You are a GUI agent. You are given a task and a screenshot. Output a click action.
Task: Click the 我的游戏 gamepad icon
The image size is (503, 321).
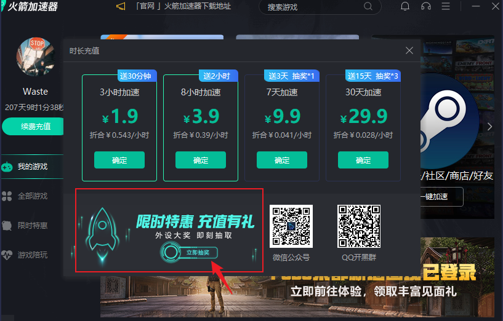pyautogui.click(x=7, y=167)
